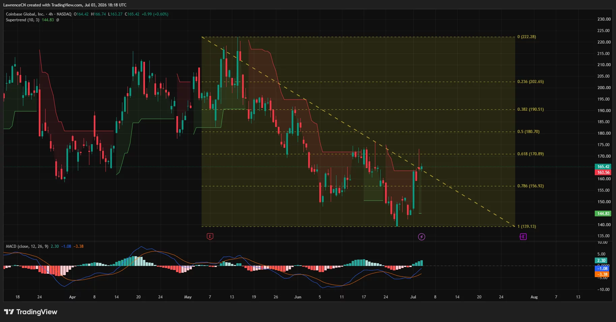Click the 150.00 price scale label
This screenshot has width=616, height=322.
(x=604, y=202)
